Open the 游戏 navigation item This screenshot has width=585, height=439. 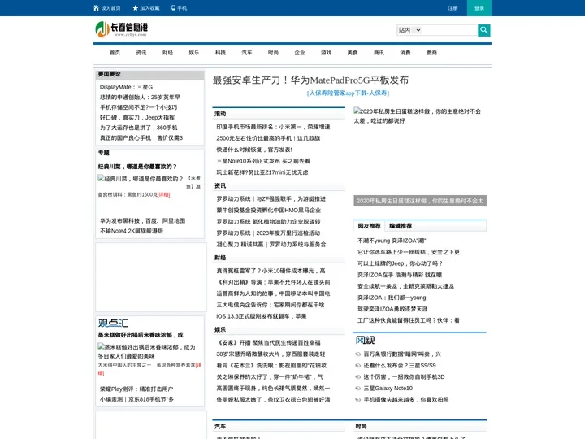[x=326, y=53]
